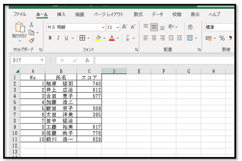This screenshot has width=242, height=161.
Task: Switch to the 表示 tab
Action: pyautogui.click(x=195, y=14)
